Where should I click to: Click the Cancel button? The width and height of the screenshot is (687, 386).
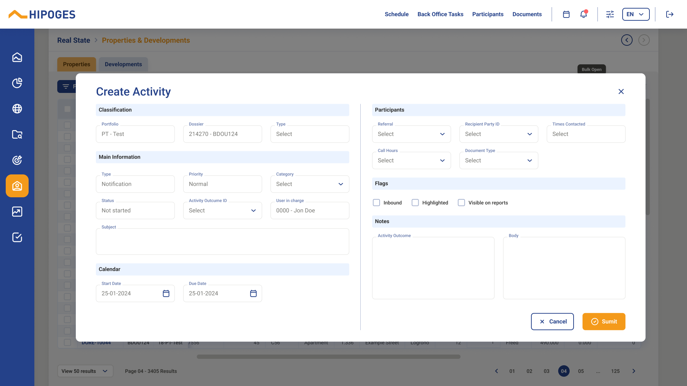click(552, 322)
